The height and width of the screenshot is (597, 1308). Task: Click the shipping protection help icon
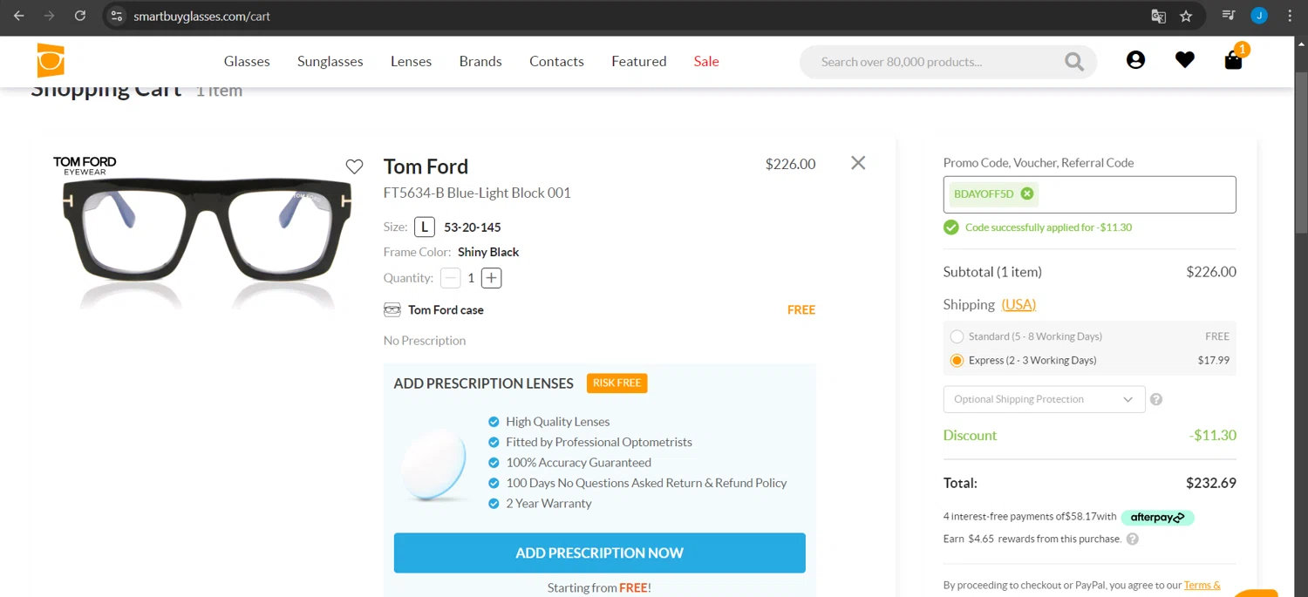[x=1156, y=399]
